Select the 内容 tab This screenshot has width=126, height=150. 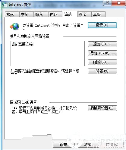coord(55,14)
